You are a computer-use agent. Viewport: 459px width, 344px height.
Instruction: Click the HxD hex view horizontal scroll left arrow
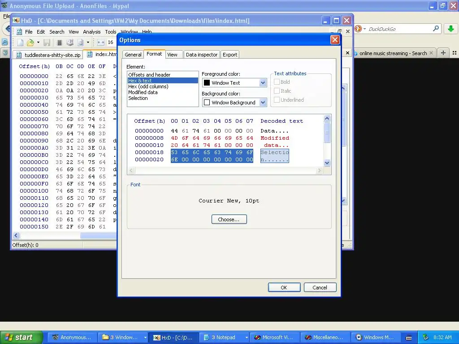16,236
